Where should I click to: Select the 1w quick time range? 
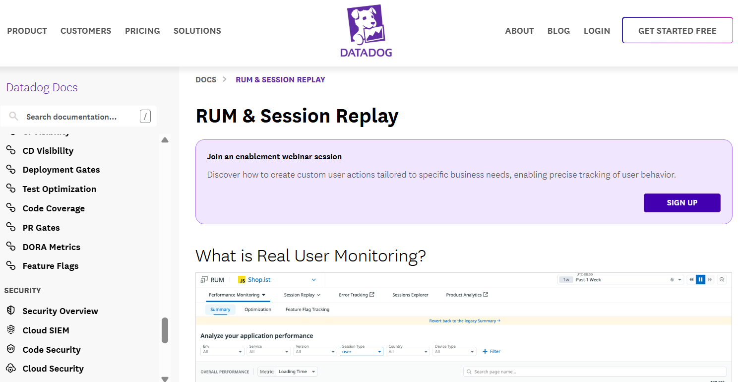(566, 279)
